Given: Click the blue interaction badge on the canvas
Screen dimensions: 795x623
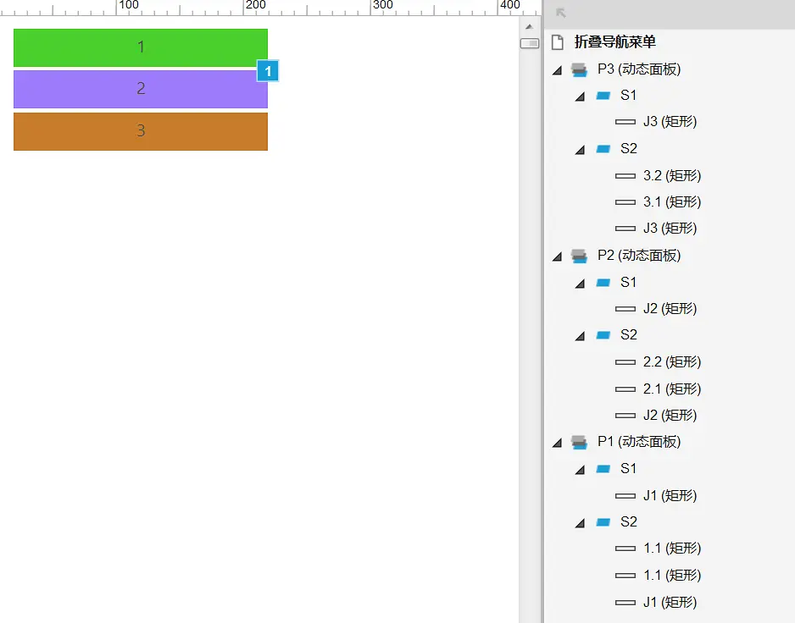Looking at the screenshot, I should [268, 72].
